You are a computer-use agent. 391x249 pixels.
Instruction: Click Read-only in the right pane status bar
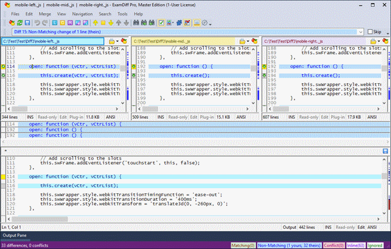coord(309,117)
